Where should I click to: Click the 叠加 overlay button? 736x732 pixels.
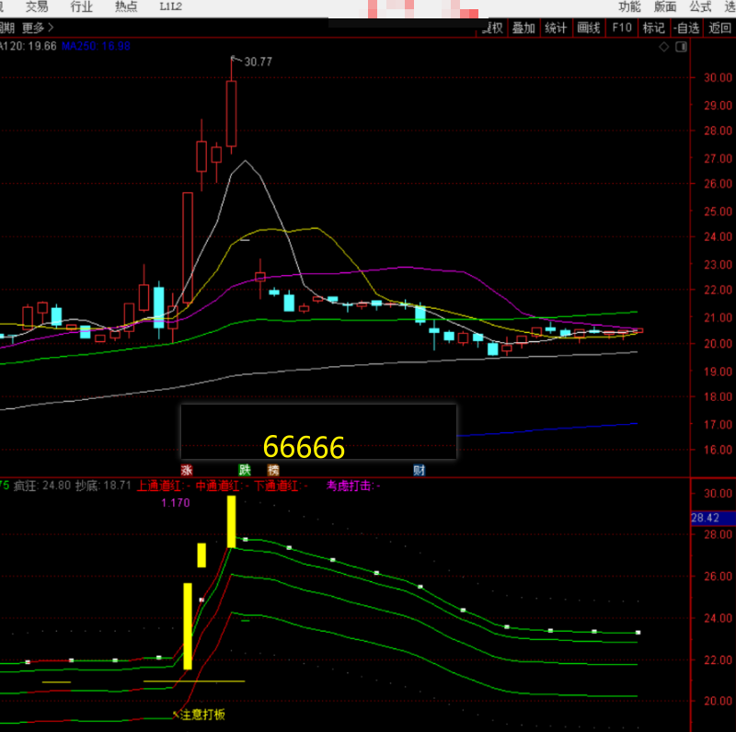[x=523, y=29]
